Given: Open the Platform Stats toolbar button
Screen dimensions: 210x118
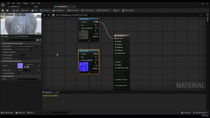Looking at the screenshot, I should [128, 10].
